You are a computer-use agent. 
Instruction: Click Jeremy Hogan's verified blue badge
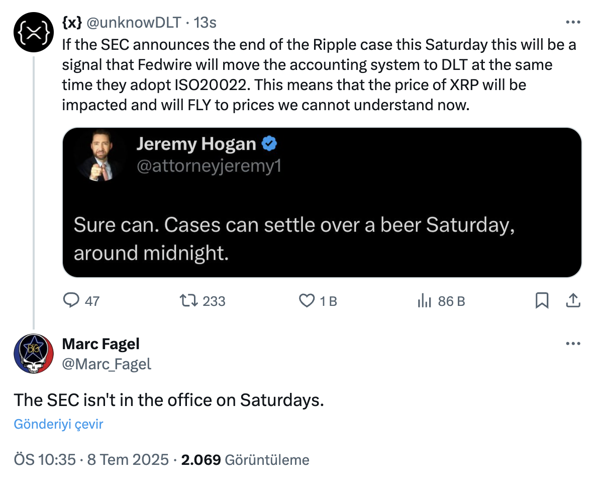(270, 144)
